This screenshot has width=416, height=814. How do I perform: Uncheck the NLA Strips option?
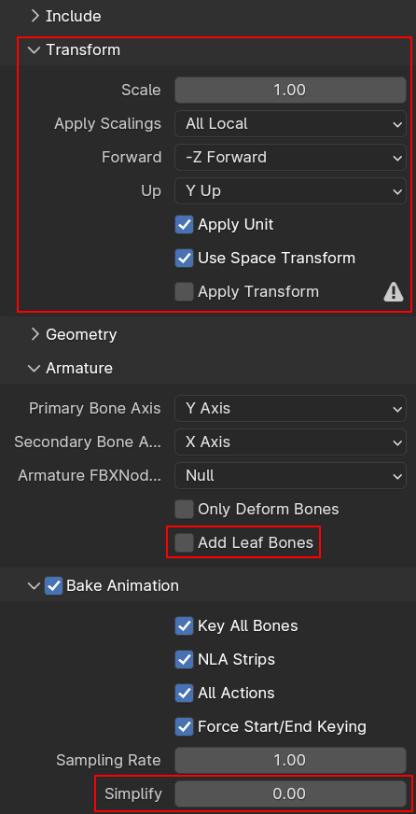pyautogui.click(x=184, y=659)
